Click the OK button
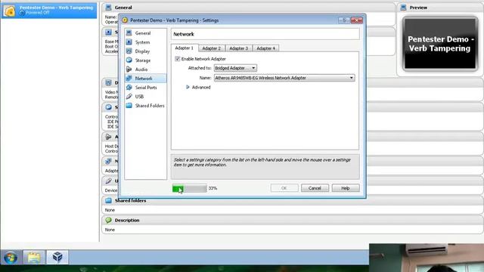The height and width of the screenshot is (272, 484). [x=284, y=188]
